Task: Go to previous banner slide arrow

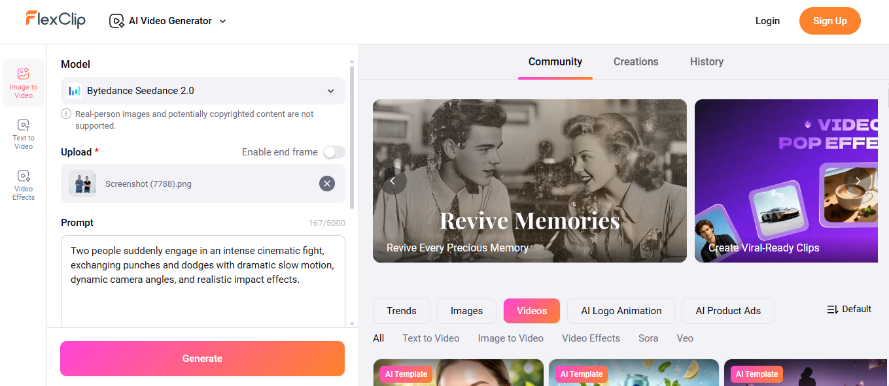Action: [x=393, y=181]
